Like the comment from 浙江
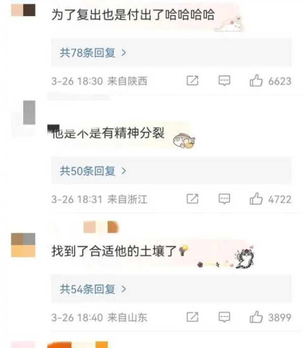 pos(256,199)
